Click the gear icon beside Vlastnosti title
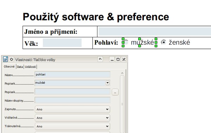 (x=12, y=59)
